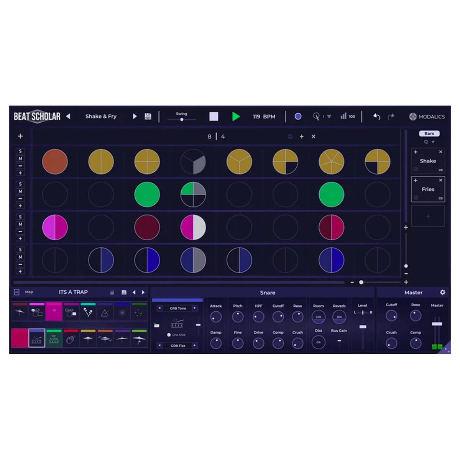Select the snare drum pad
Image resolution: width=460 pixels, height=460 pixels.
pos(37,338)
